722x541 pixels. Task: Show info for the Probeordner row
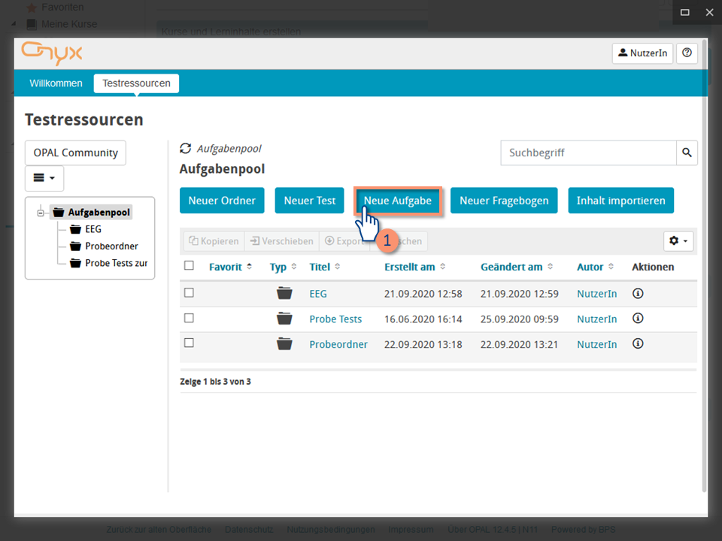point(638,343)
